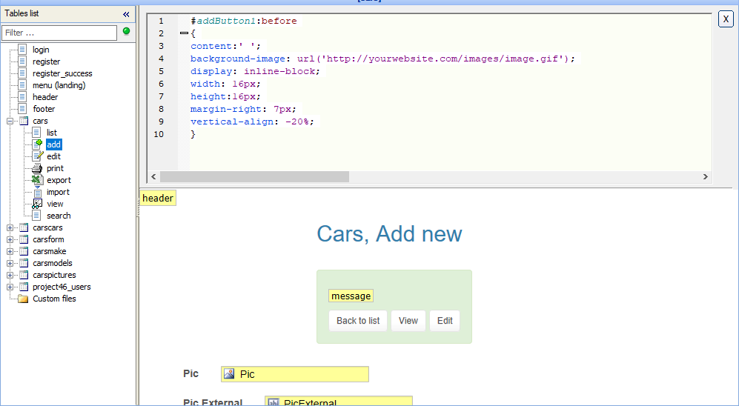Select the header placeholder element
Image resolution: width=739 pixels, height=406 pixels.
pos(158,199)
